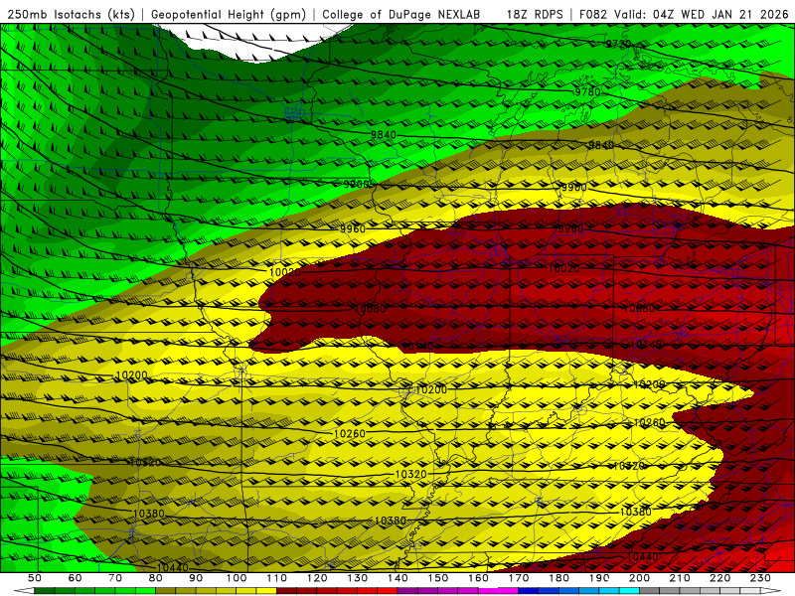Select the dark blue legend swatch
795x596 pixels.
click(x=529, y=591)
